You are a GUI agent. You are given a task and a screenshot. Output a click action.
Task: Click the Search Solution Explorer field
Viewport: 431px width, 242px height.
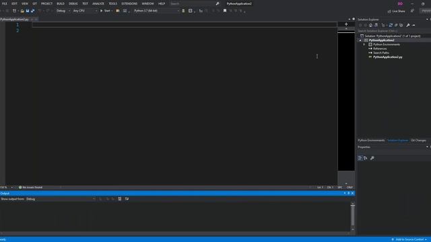[x=393, y=31]
